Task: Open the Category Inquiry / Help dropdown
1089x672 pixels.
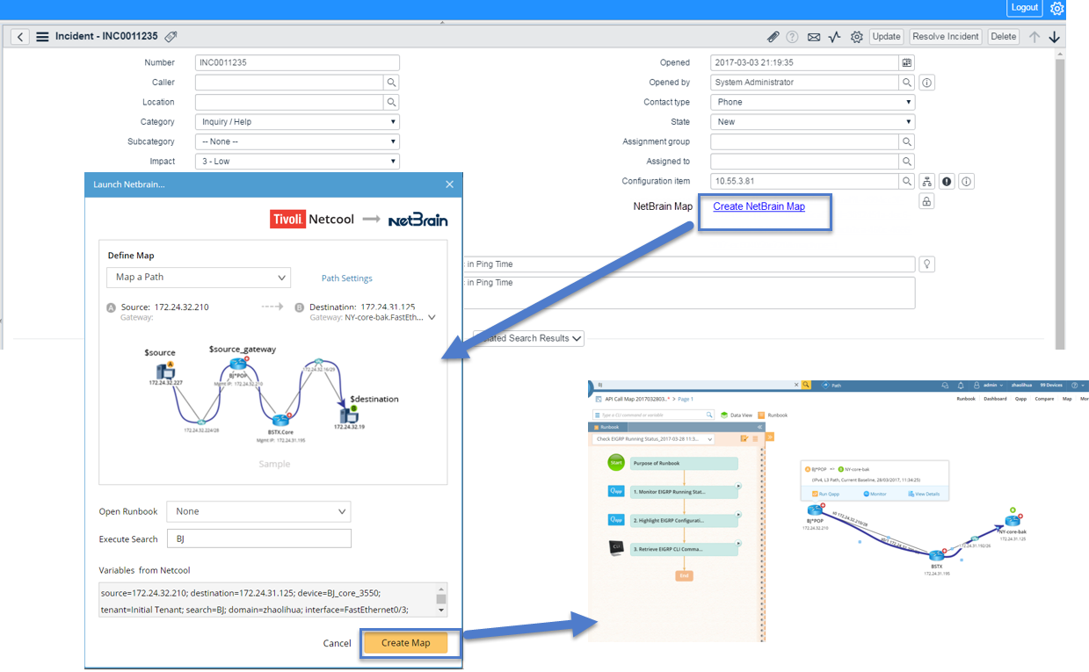Action: pos(297,122)
